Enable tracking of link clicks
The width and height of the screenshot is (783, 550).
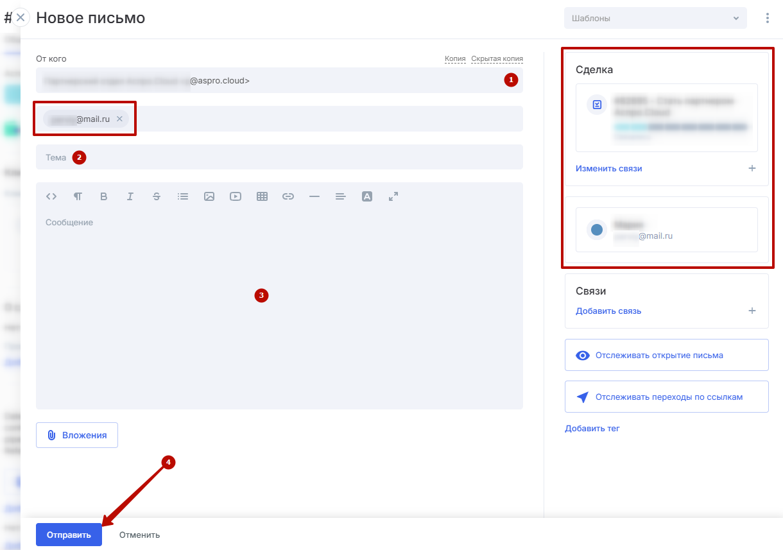click(x=666, y=397)
